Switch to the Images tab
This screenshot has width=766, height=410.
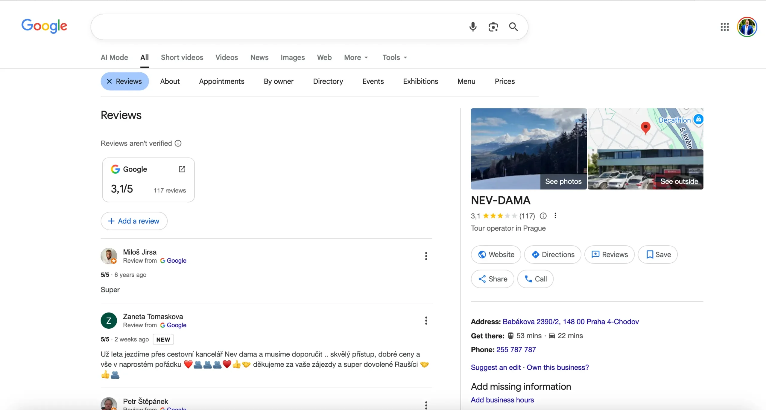(x=292, y=57)
